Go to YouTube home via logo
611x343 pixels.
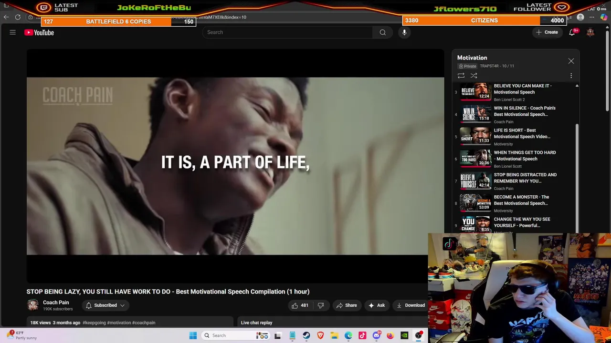(39, 32)
